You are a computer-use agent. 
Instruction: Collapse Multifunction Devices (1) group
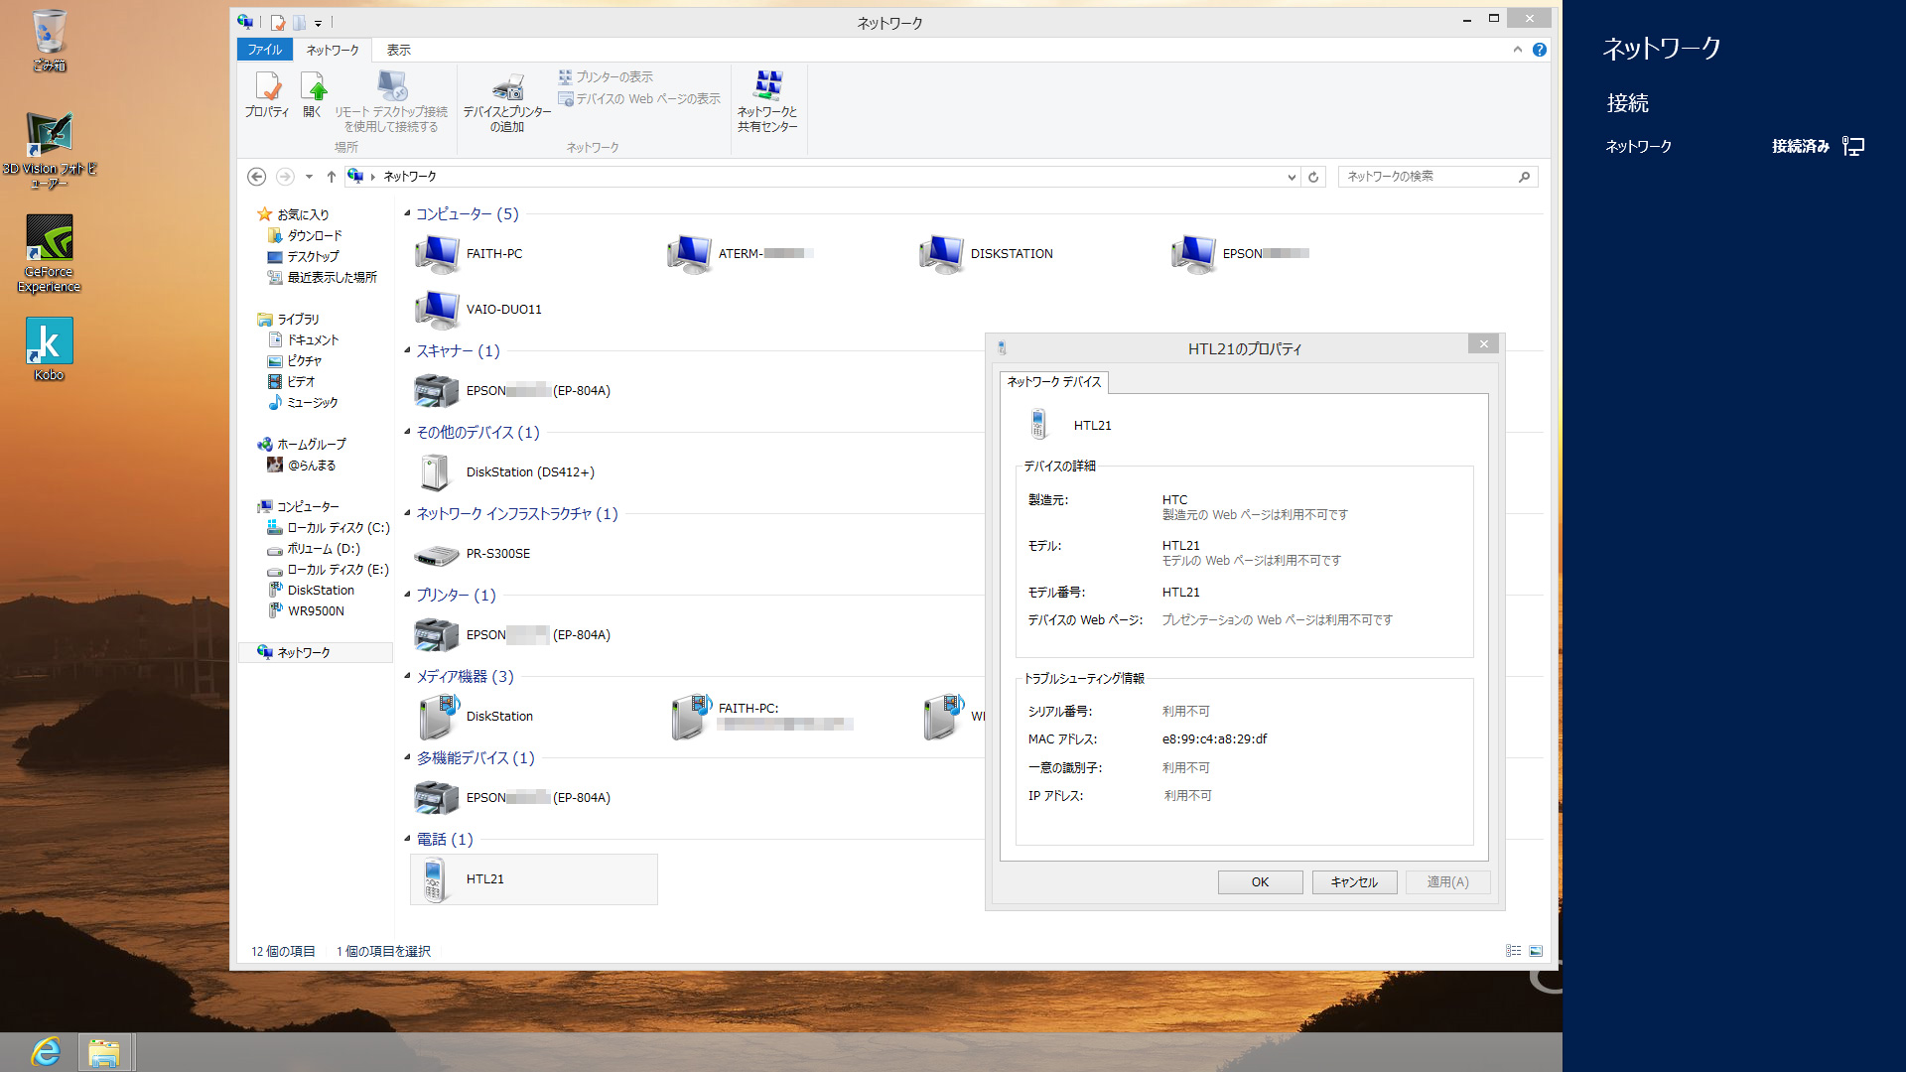click(x=407, y=757)
